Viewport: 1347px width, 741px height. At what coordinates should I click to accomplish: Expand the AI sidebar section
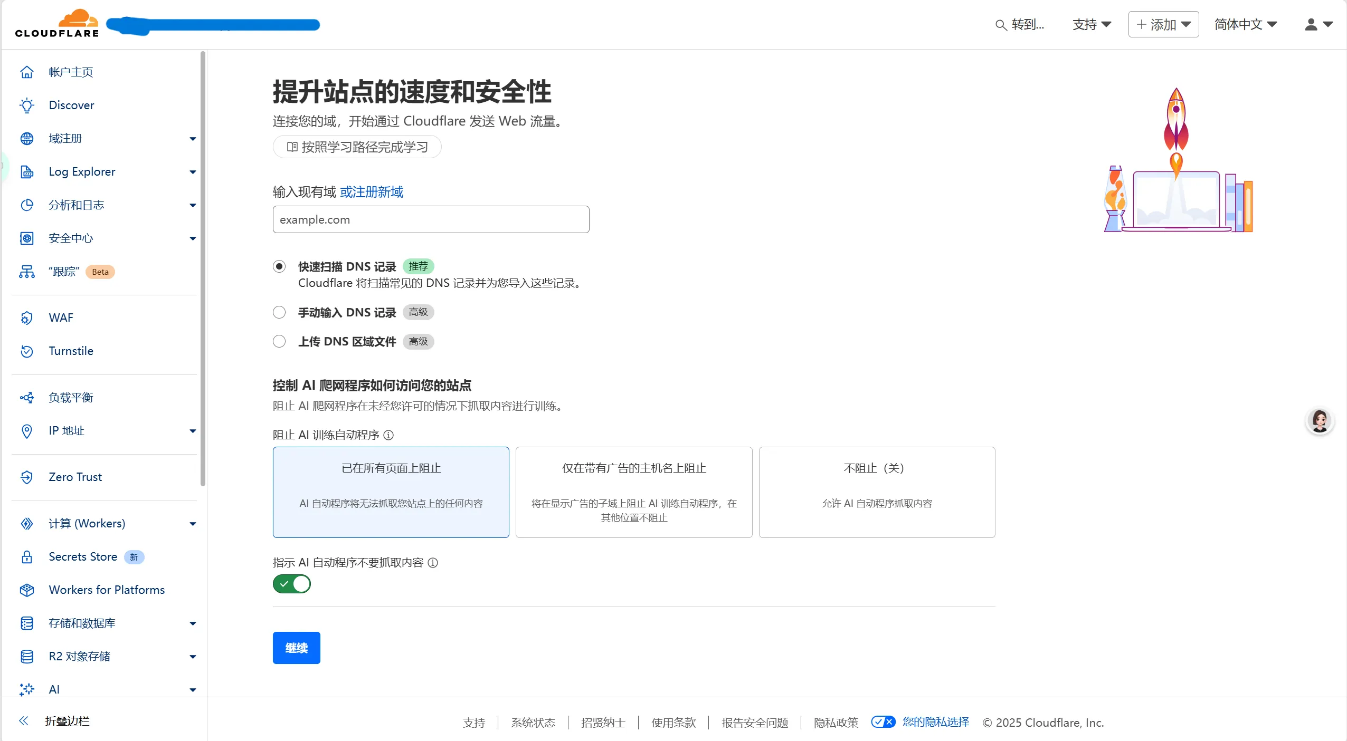click(x=193, y=690)
